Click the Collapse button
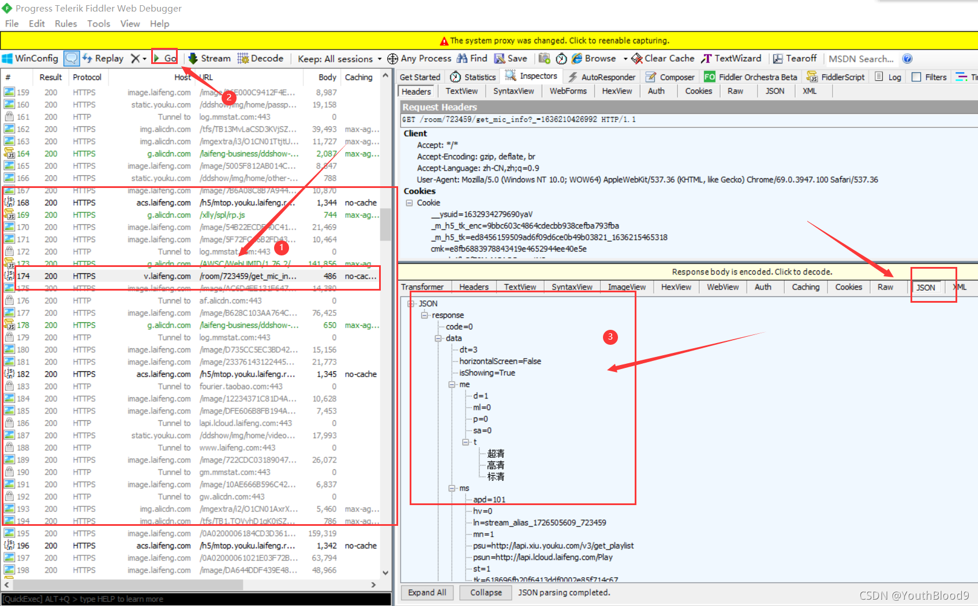 tap(486, 593)
